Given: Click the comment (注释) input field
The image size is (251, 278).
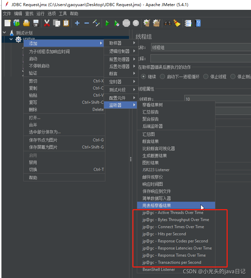Looking at the screenshot, I should point(201,58).
